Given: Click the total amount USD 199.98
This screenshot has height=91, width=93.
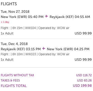Looking at the screenshot, I should pos(82,85).
